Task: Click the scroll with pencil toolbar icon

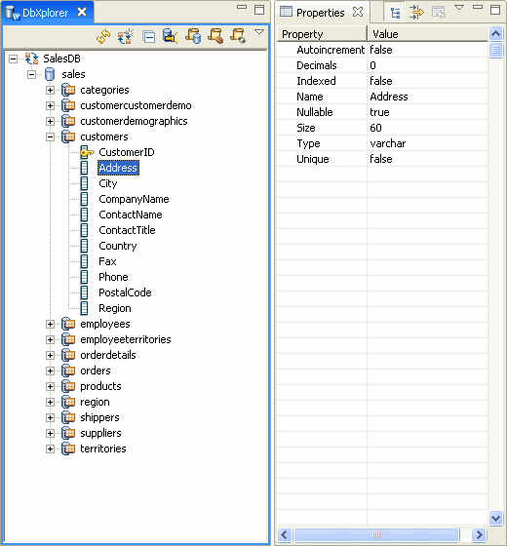Action: click(238, 36)
